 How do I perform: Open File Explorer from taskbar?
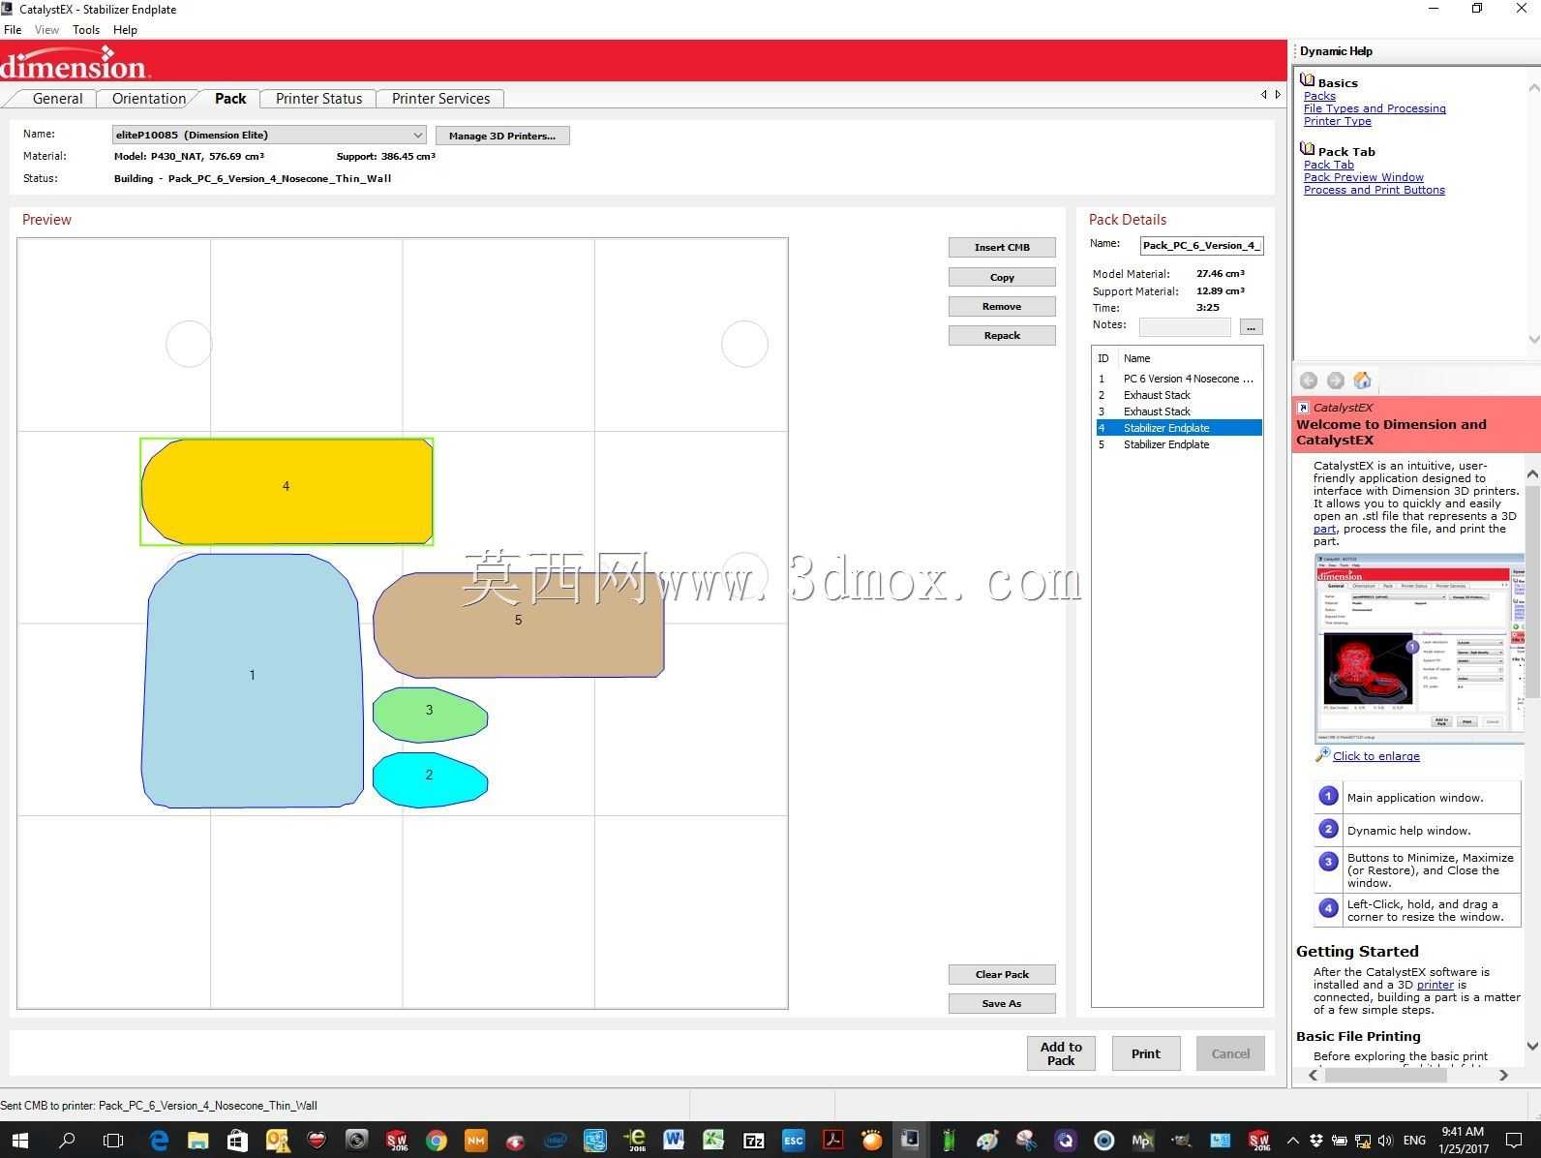[198, 1141]
